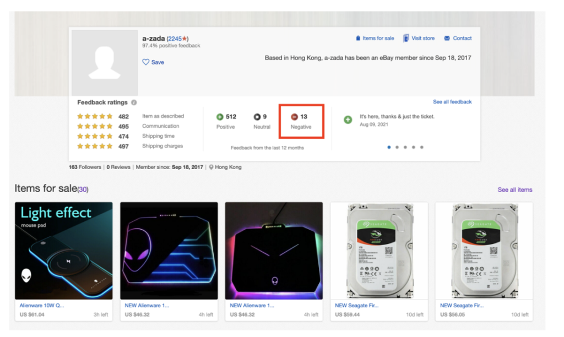Open the NEW Seagate listing priced US $56.05
The width and height of the screenshot is (564, 337).
pos(462,306)
